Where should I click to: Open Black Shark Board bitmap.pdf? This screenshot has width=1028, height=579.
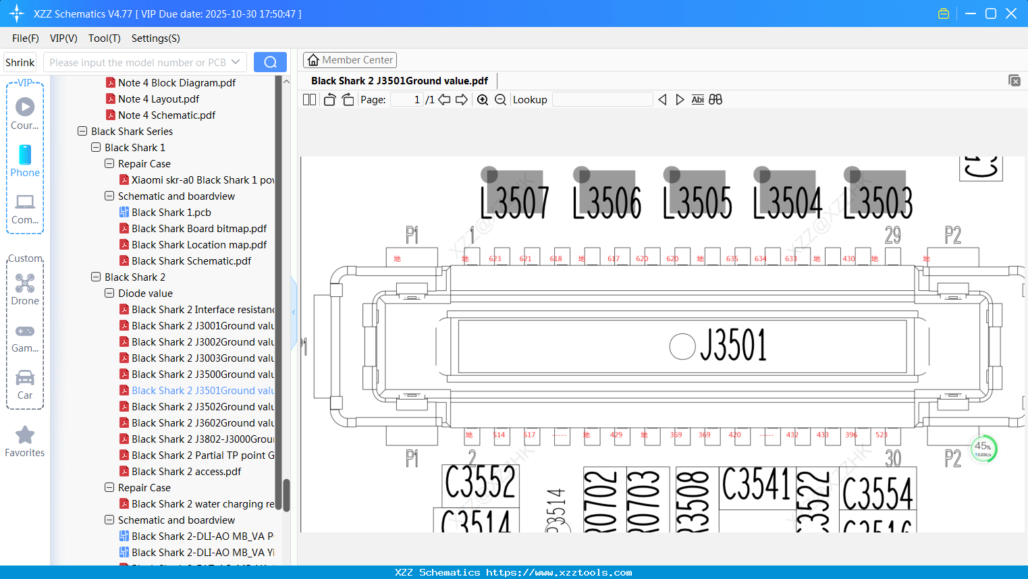click(x=199, y=229)
